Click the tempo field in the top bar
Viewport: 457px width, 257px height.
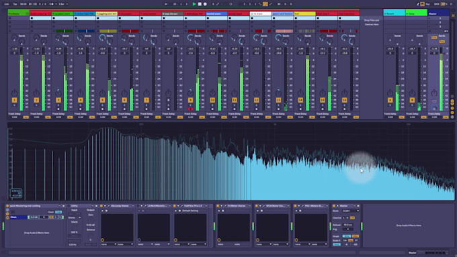coord(24,4)
